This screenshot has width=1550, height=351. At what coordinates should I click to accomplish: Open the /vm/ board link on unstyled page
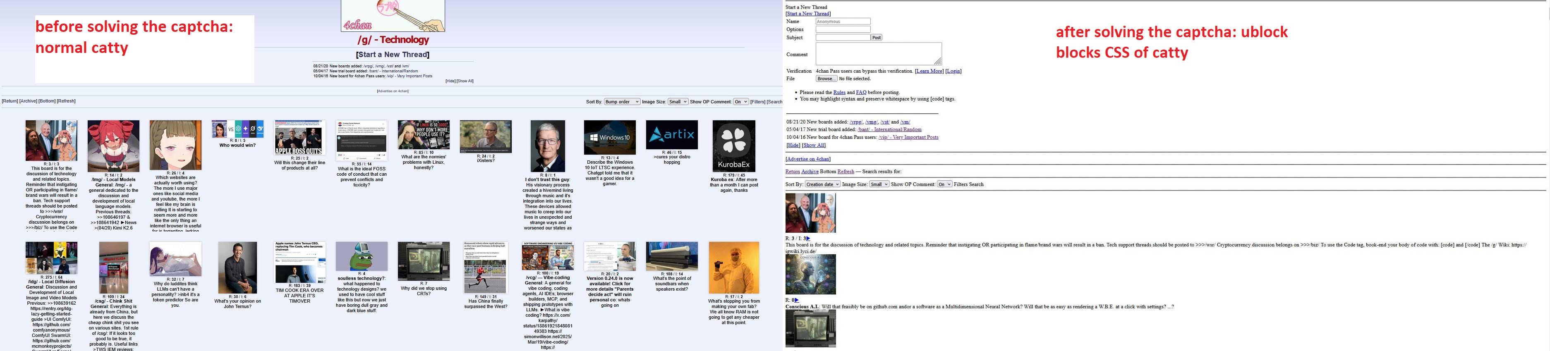coord(905,122)
